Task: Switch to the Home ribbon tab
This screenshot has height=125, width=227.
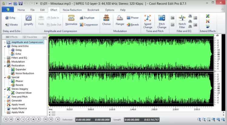Action: [x=21, y=10]
